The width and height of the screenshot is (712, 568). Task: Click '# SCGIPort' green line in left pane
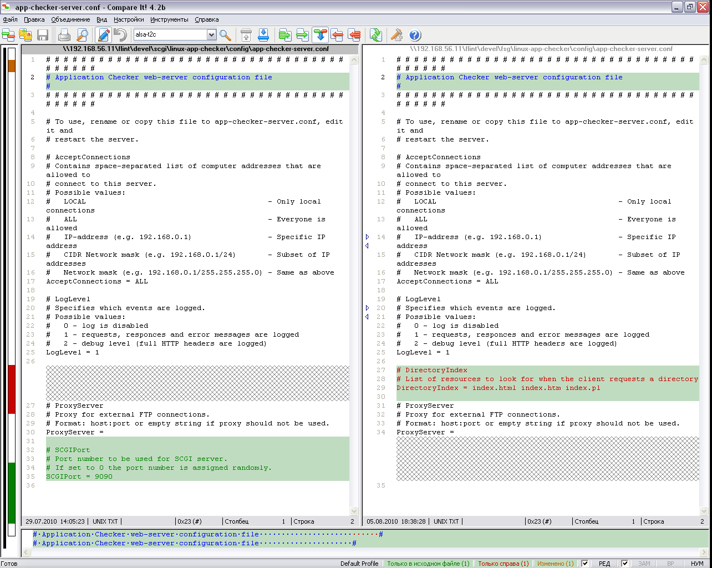68,450
